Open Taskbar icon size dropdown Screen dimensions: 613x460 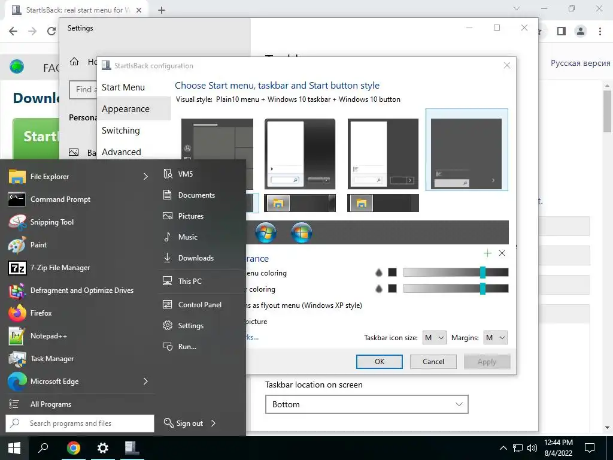(435, 338)
